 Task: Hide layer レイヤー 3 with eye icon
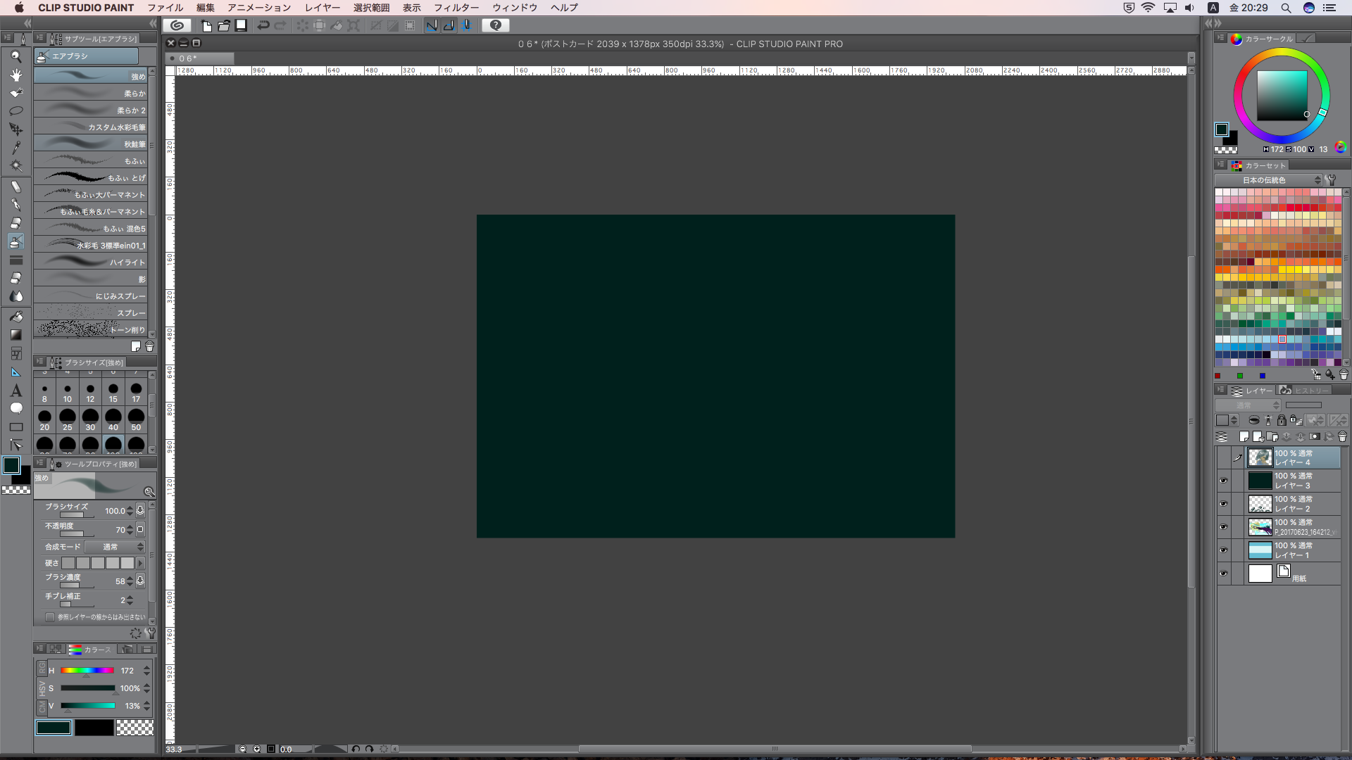pos(1223,481)
